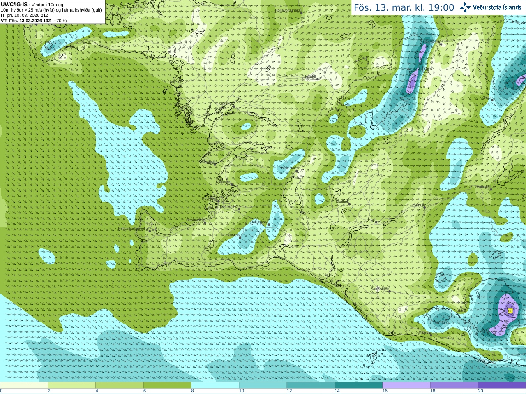Click the Kjalarnes station label

click(224, 182)
